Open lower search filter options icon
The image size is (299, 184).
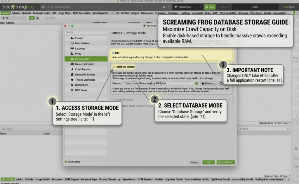288,129
